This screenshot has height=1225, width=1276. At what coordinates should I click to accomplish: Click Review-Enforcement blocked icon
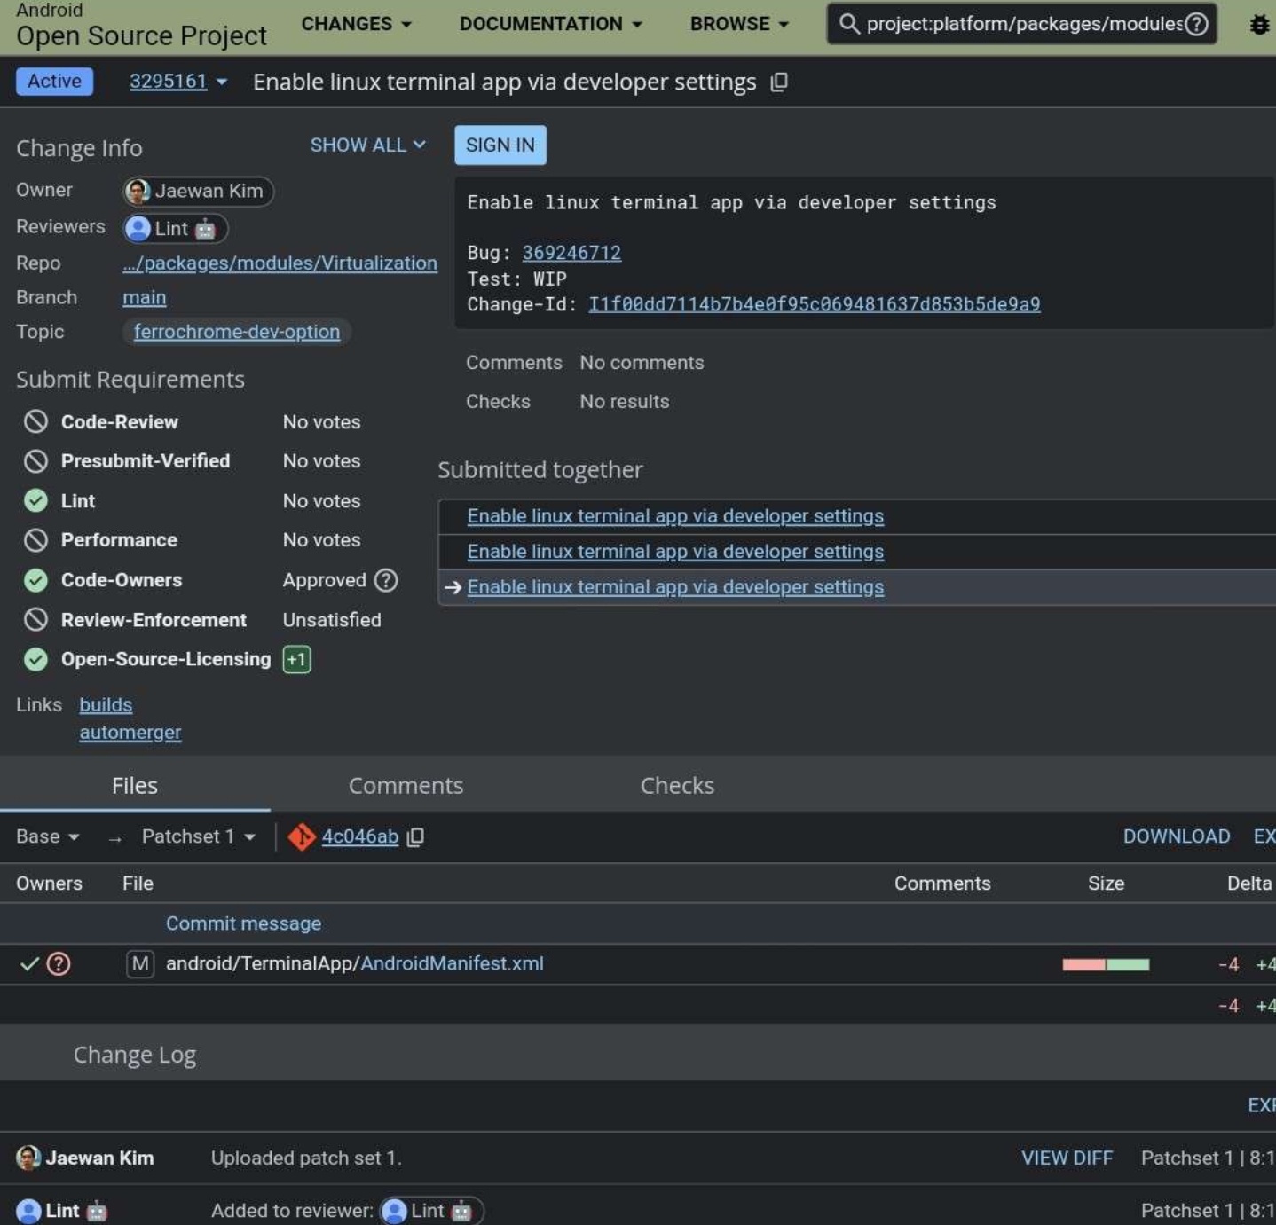click(x=35, y=619)
